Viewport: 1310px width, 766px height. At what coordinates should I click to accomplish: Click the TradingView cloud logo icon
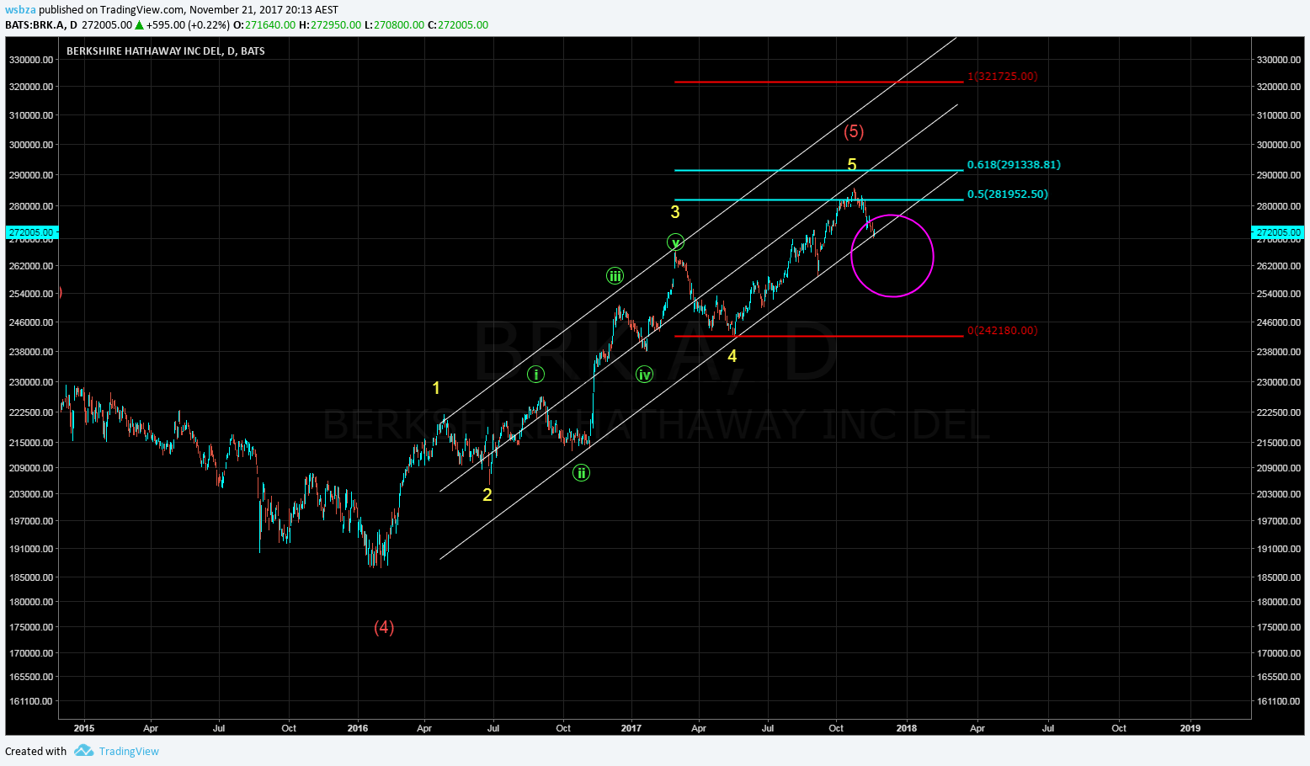(x=83, y=751)
